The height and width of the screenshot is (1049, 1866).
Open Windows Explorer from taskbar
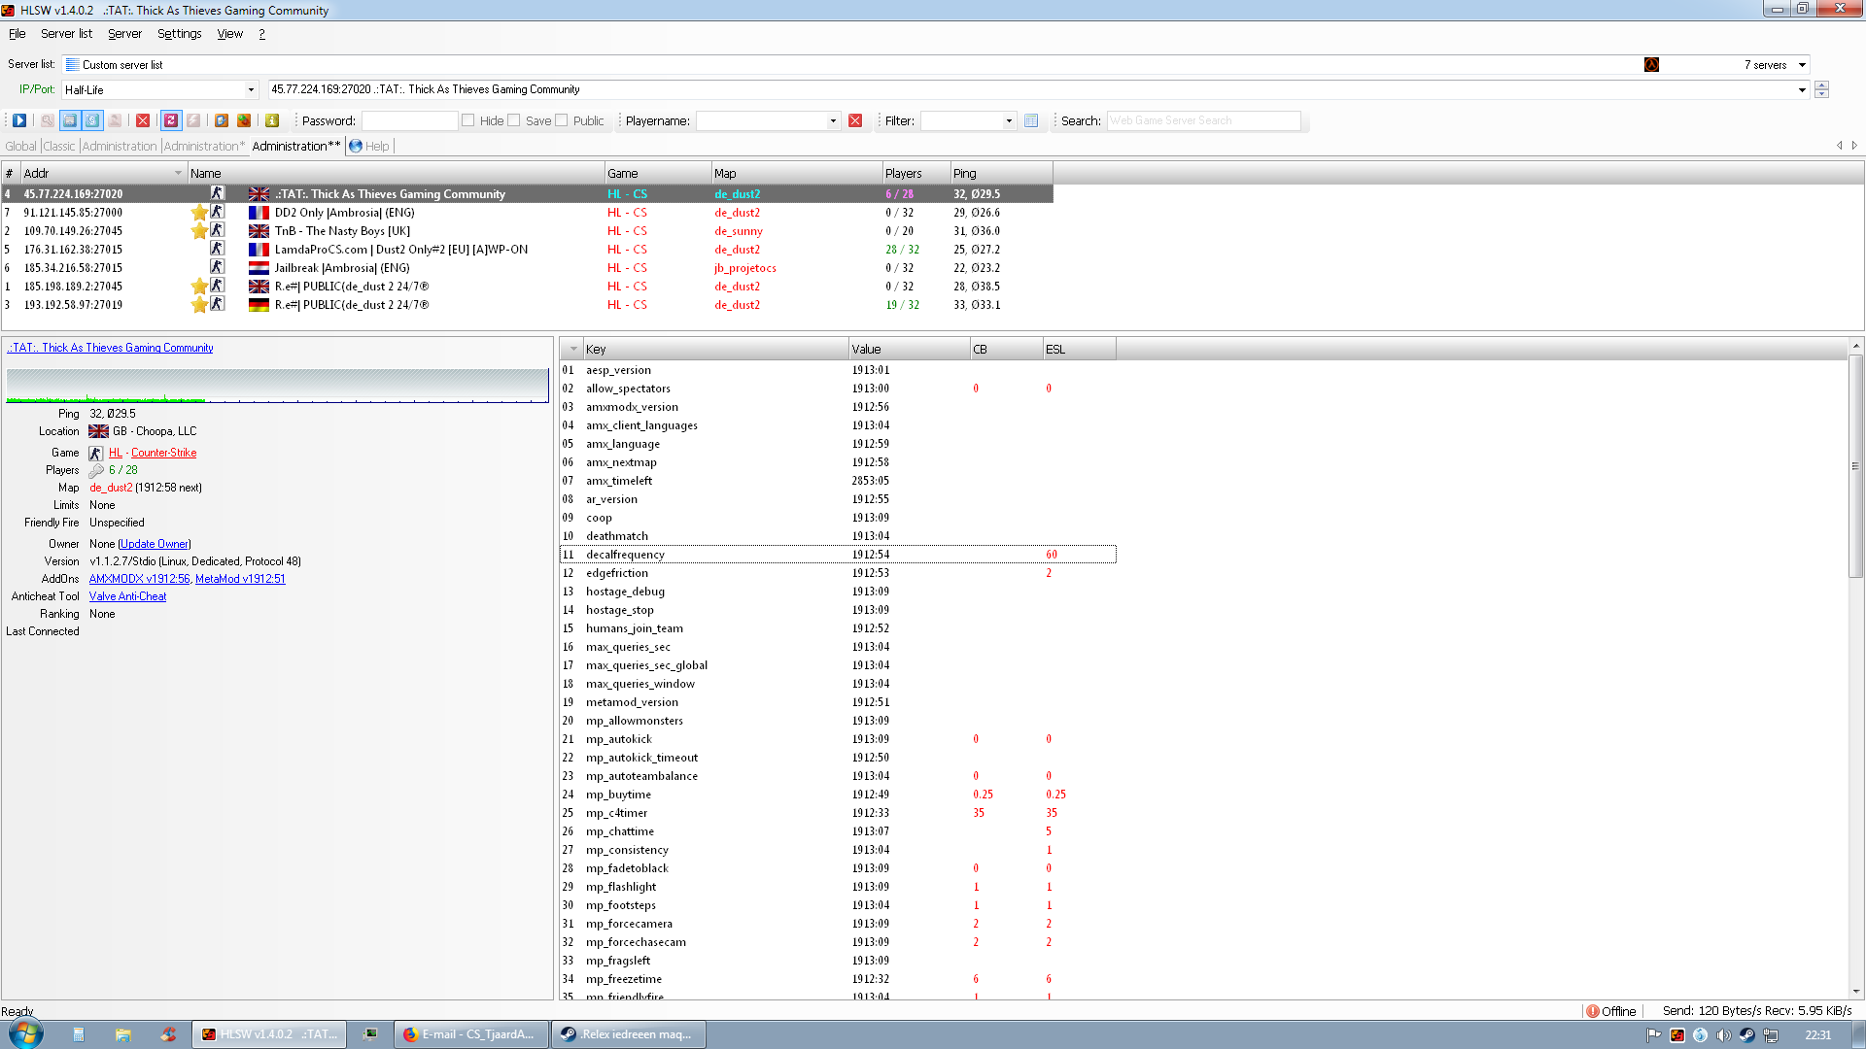tap(122, 1034)
